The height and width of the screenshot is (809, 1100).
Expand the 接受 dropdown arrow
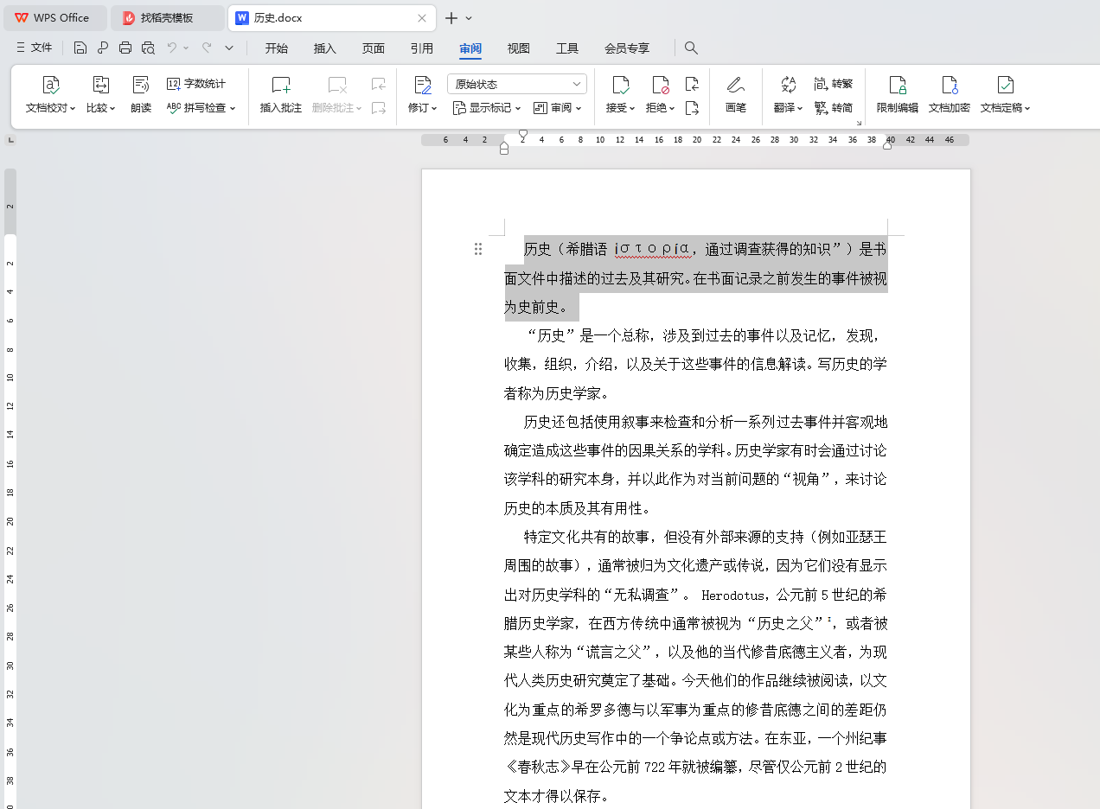tap(633, 109)
